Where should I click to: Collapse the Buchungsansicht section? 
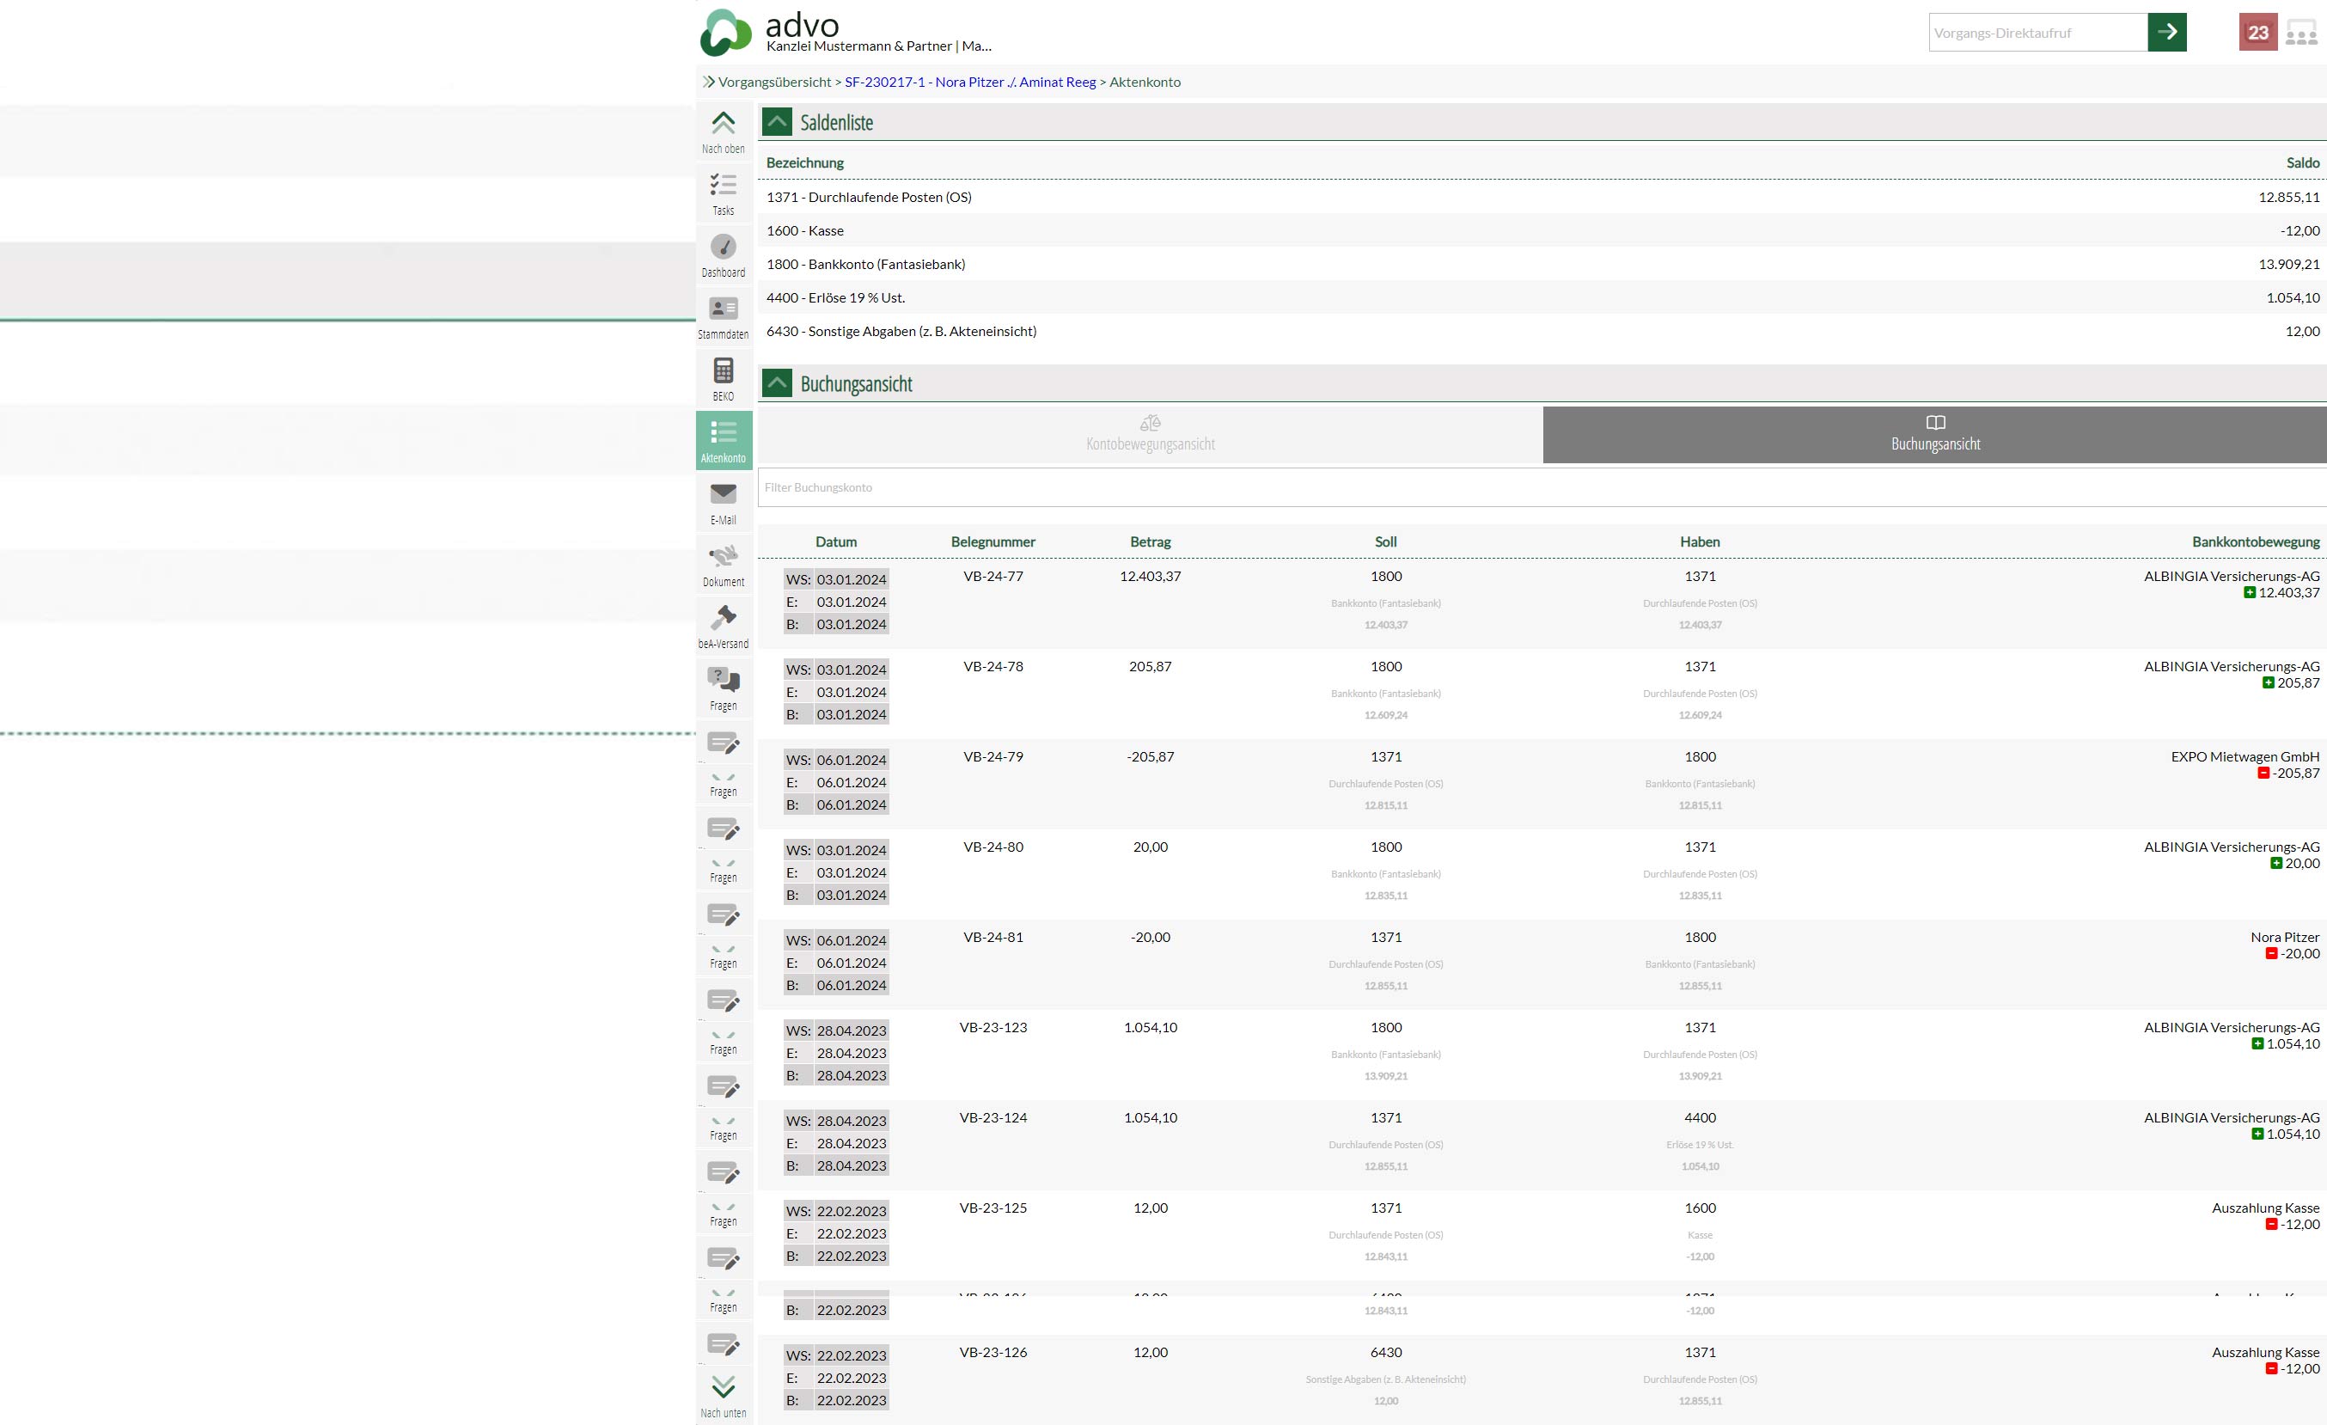pos(776,383)
